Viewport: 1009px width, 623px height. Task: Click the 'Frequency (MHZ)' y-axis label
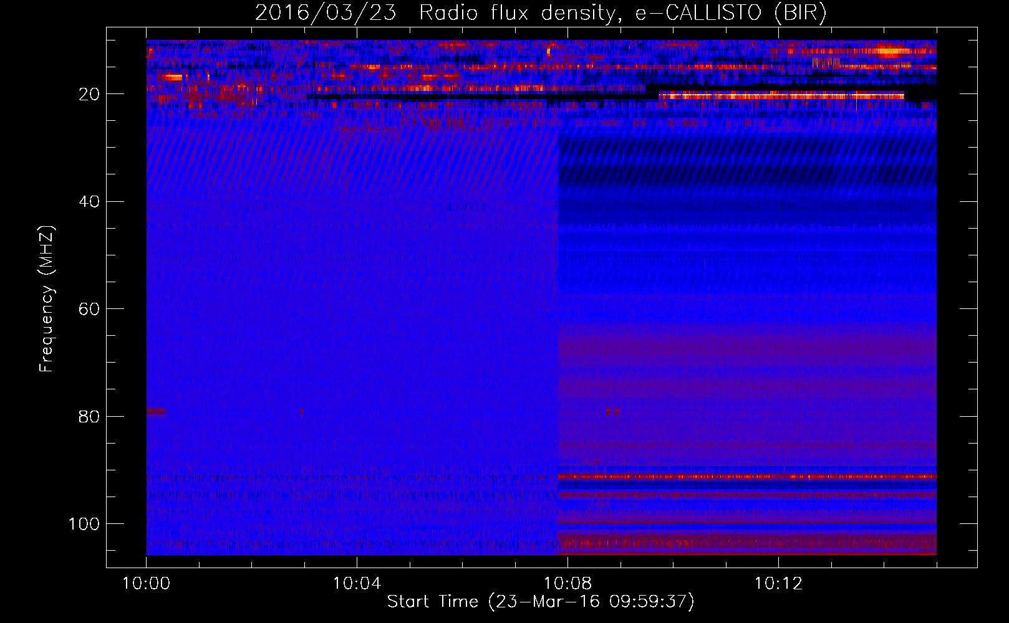(x=47, y=299)
